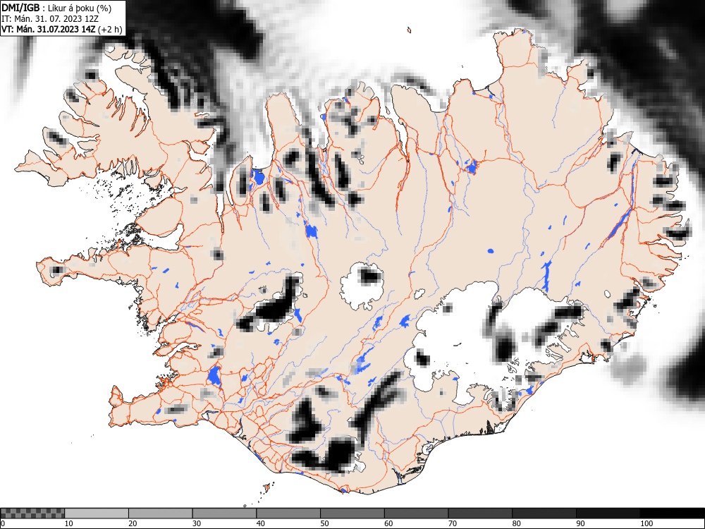Viewport: 705px width, 529px height.
Task: Click the "50" label on the scale
Action: pyautogui.click(x=324, y=523)
